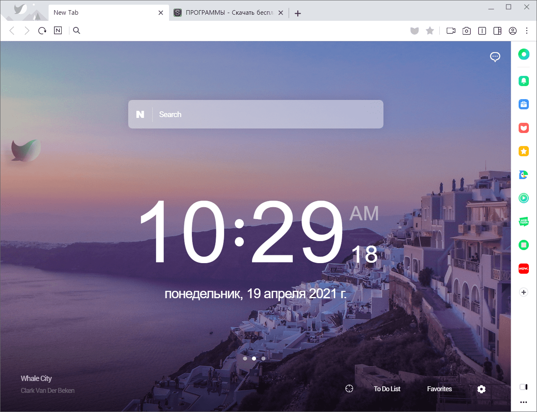Click the Clark Van Der Beken credit

48,391
